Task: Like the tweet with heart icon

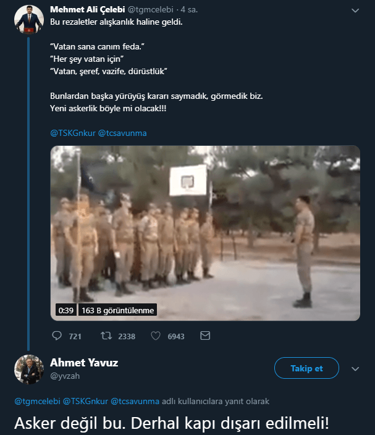Action: click(155, 336)
